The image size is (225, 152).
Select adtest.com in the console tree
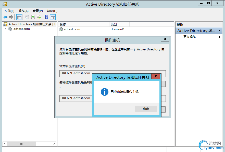point(22,29)
